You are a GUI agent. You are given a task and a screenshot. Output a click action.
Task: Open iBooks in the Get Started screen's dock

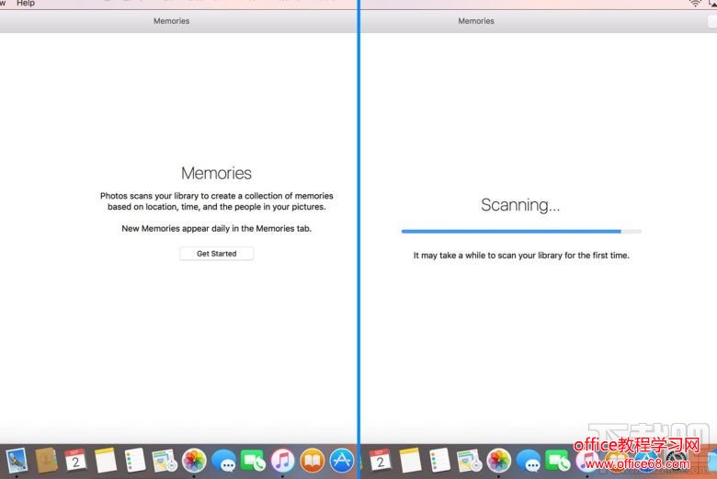(x=313, y=461)
